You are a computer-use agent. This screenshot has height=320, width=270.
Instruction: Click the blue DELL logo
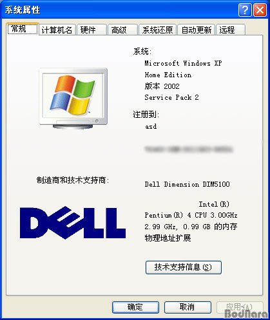[73, 223]
